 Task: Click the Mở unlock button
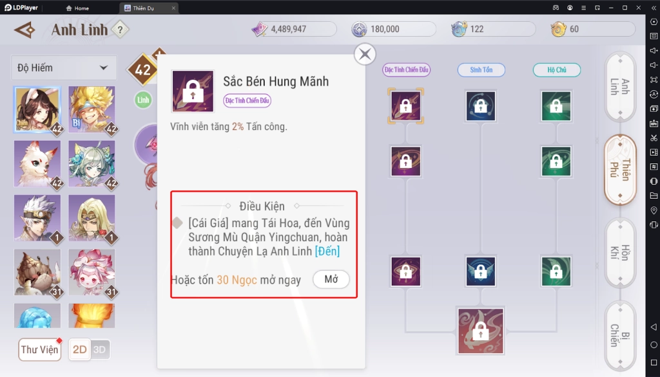331,279
